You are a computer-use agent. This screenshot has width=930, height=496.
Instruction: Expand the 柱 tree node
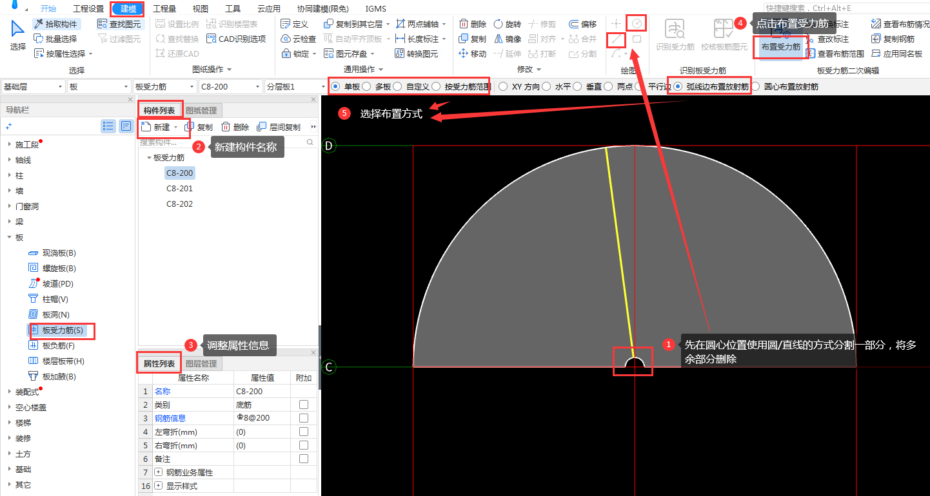tap(10, 175)
